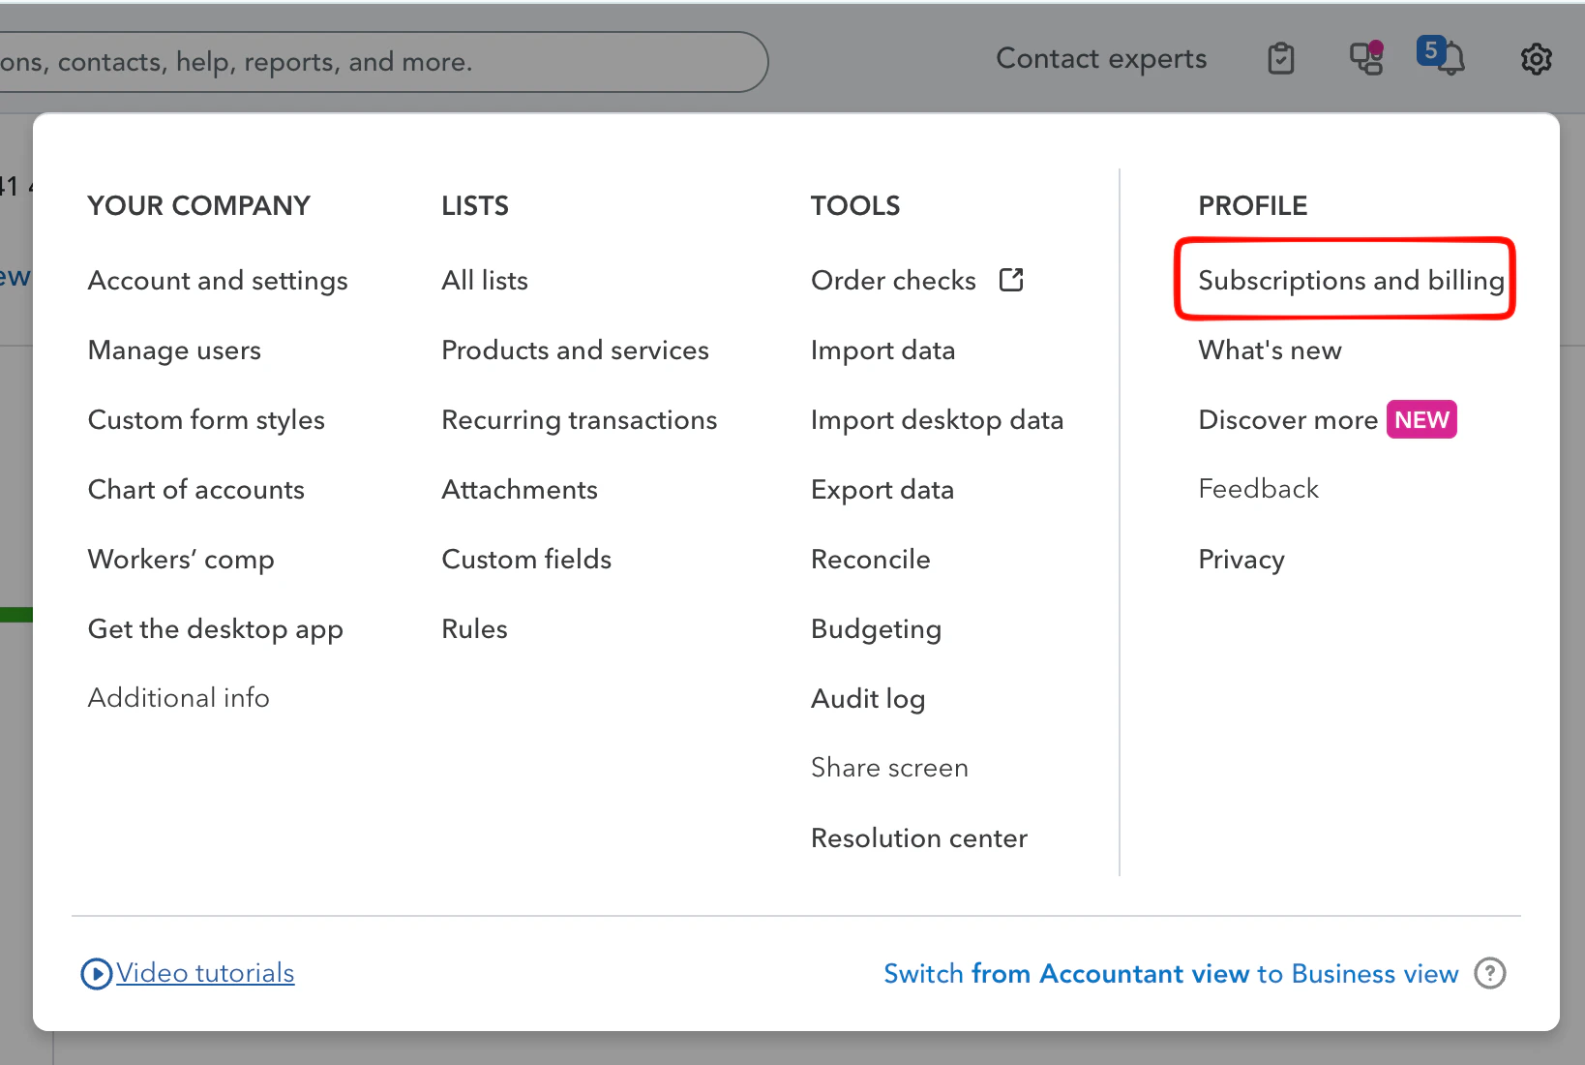This screenshot has height=1065, width=1585.
Task: Open Rules
Action: click(474, 629)
